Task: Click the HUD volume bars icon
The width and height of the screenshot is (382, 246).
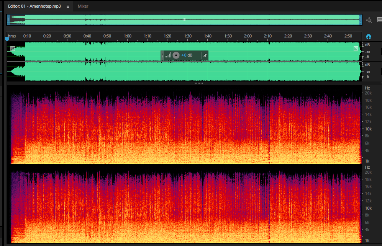Action: click(167, 55)
